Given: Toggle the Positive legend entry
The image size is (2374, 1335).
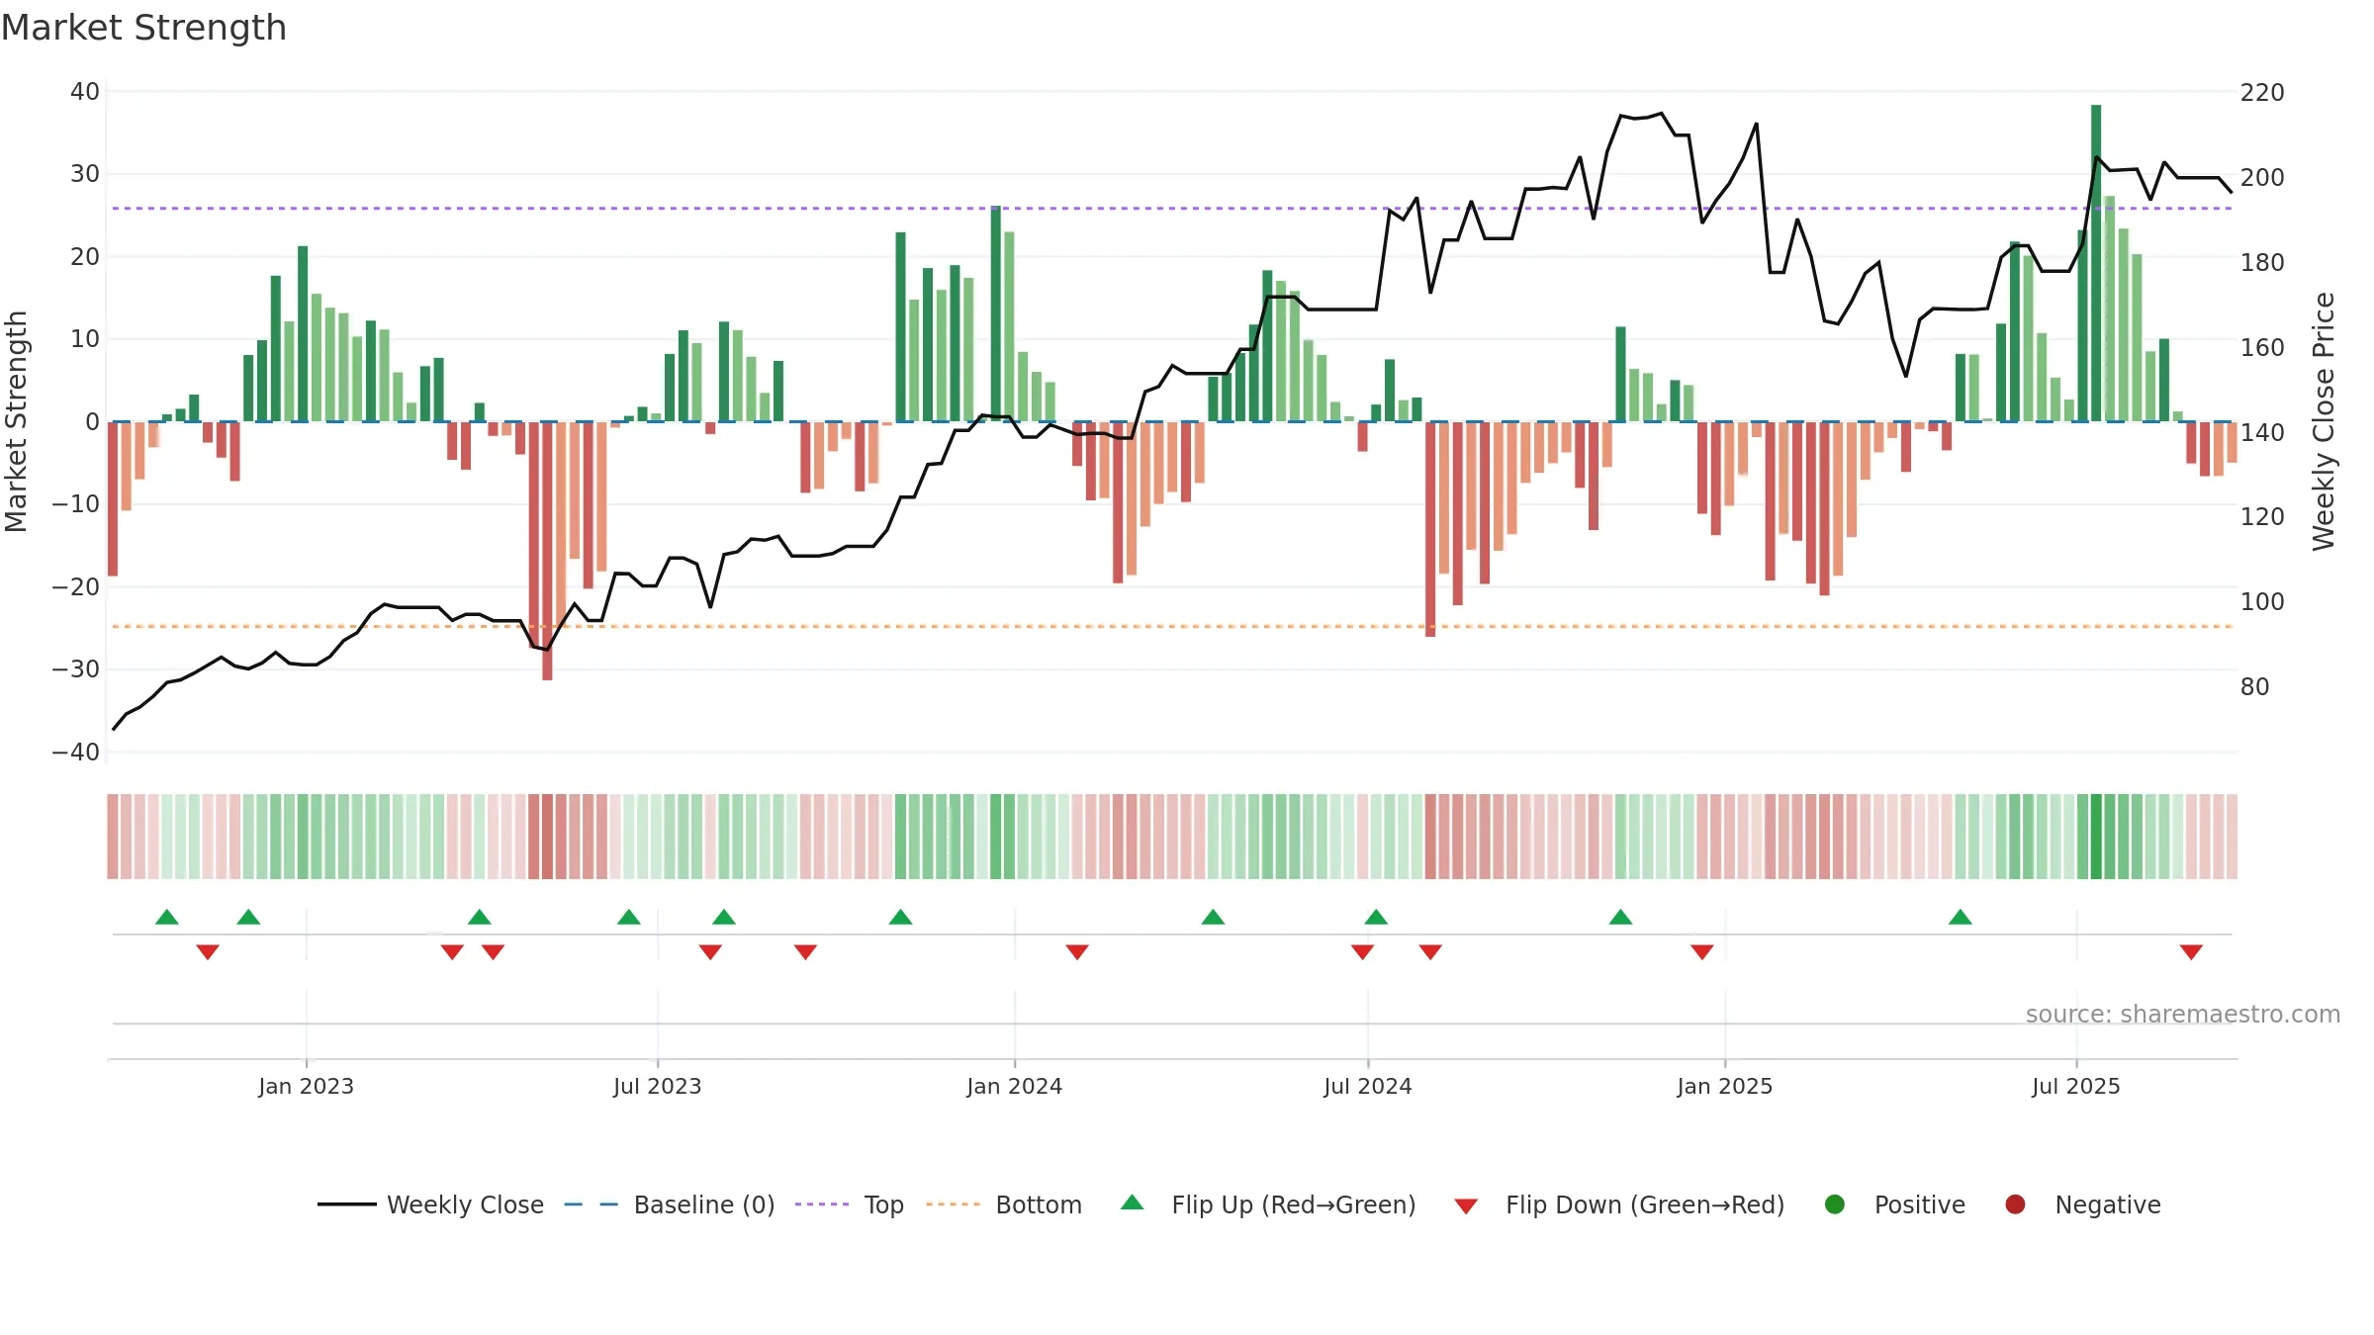Looking at the screenshot, I should click(1894, 1204).
